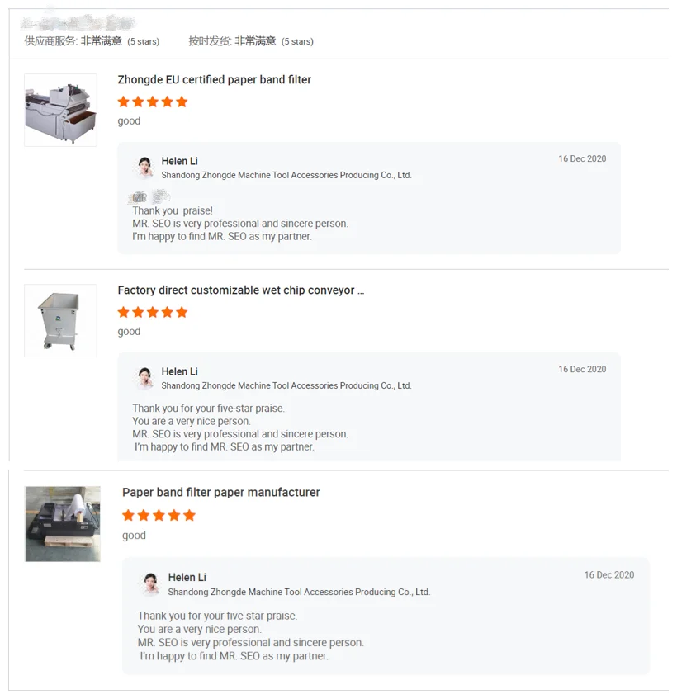Screen dimensions: 677x699
Task: Click Helen Li's avatar in the second reply
Action: (x=144, y=378)
